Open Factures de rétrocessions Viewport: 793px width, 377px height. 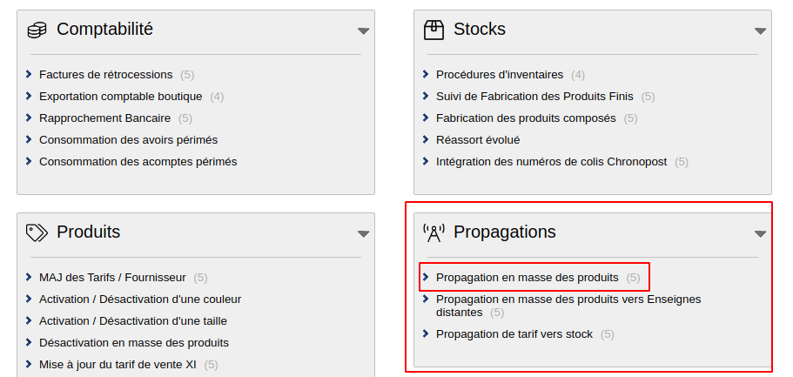pos(105,75)
